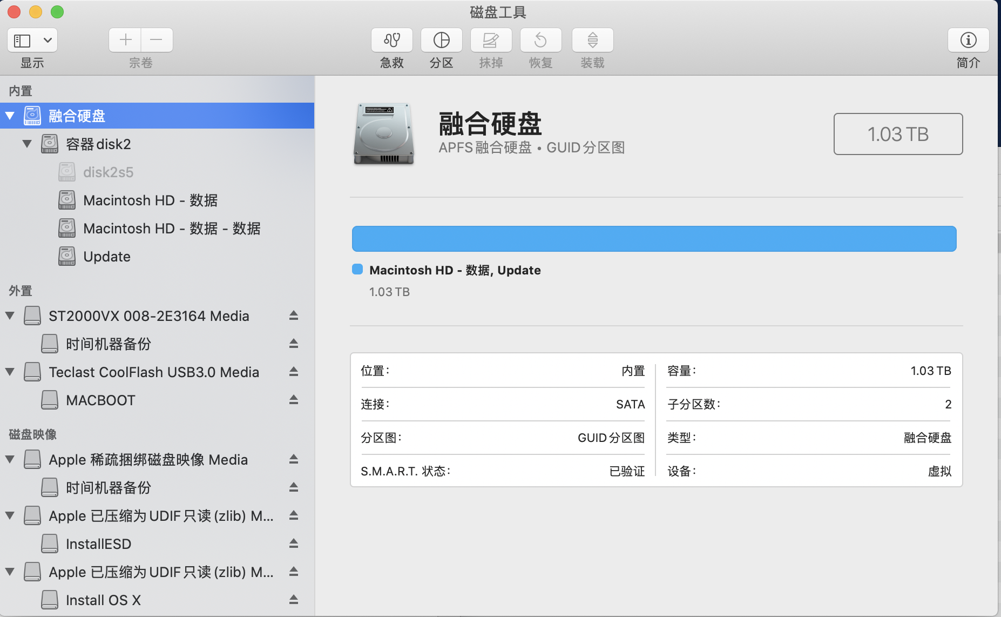Viewport: 1001px width, 617px height.
Task: Click the remove volume minus button
Action: pyautogui.click(x=157, y=40)
